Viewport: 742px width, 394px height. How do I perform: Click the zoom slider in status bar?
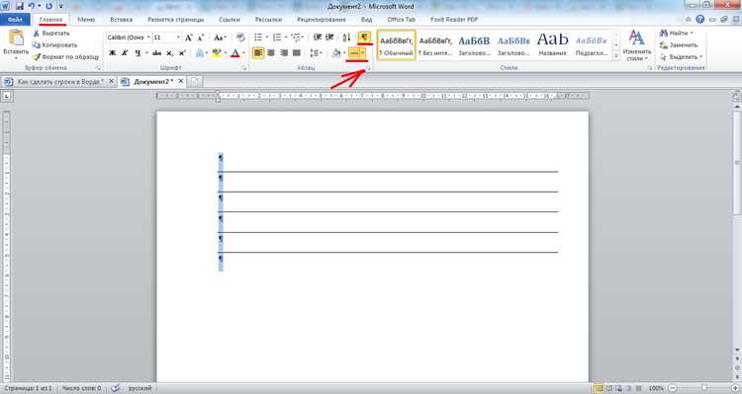tap(703, 388)
